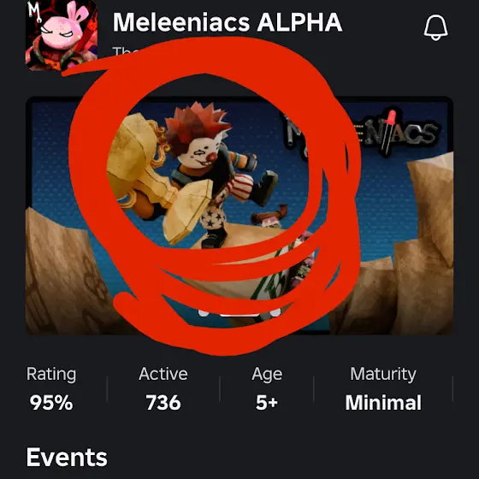
Task: Tap the Meleeniacs logo in the banner
Action: point(362,134)
